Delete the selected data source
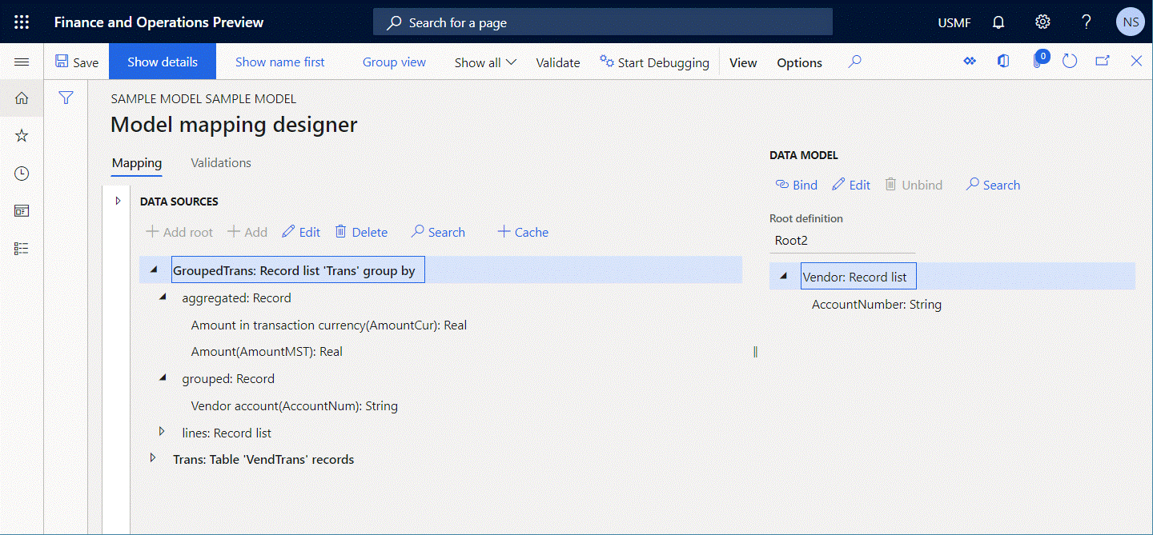This screenshot has height=535, width=1153. pos(361,233)
